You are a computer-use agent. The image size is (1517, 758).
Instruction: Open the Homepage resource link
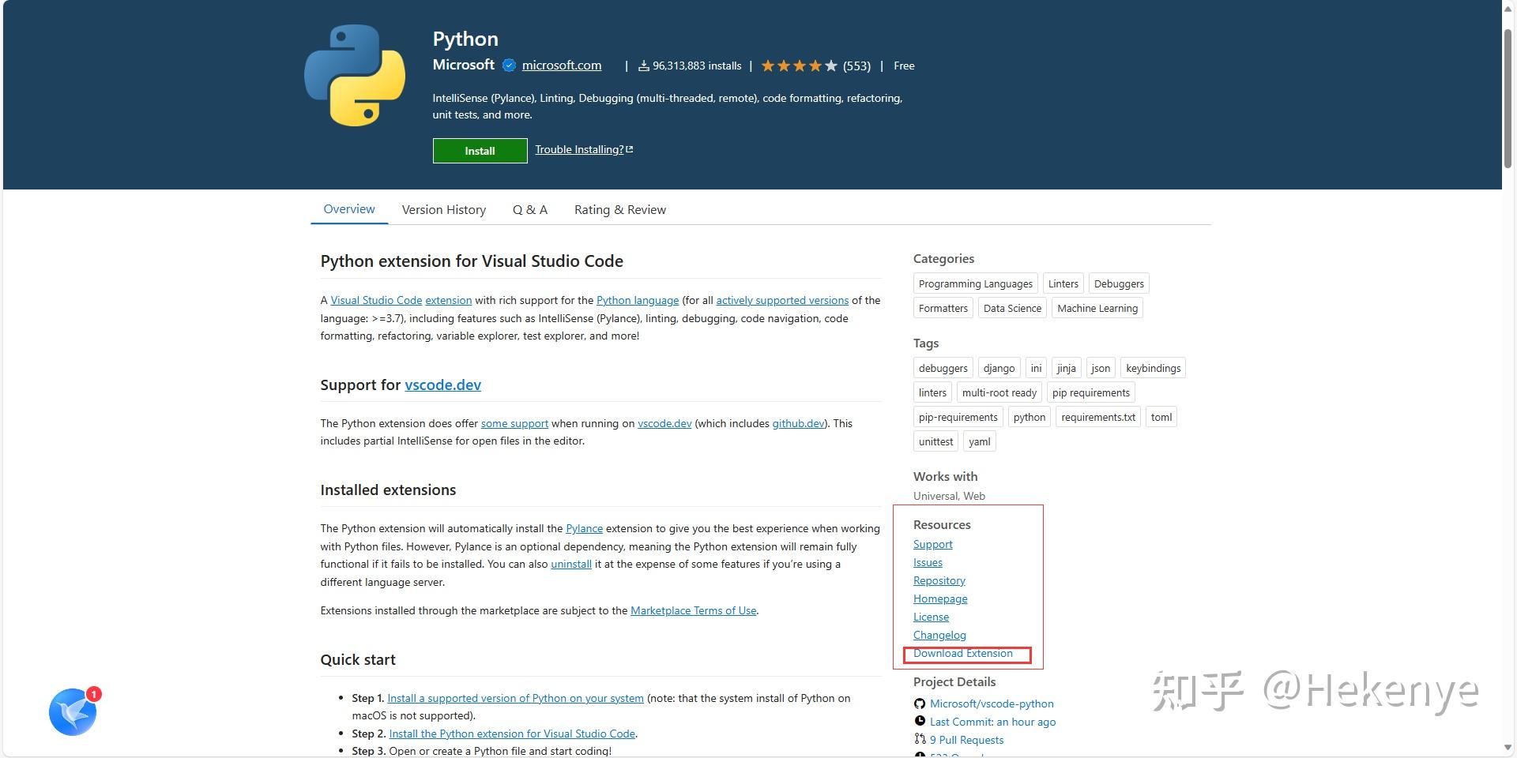[x=940, y=599]
